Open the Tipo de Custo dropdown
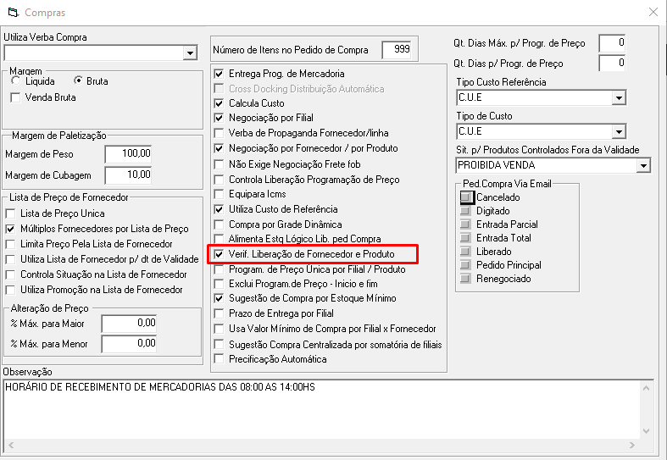 (x=619, y=132)
